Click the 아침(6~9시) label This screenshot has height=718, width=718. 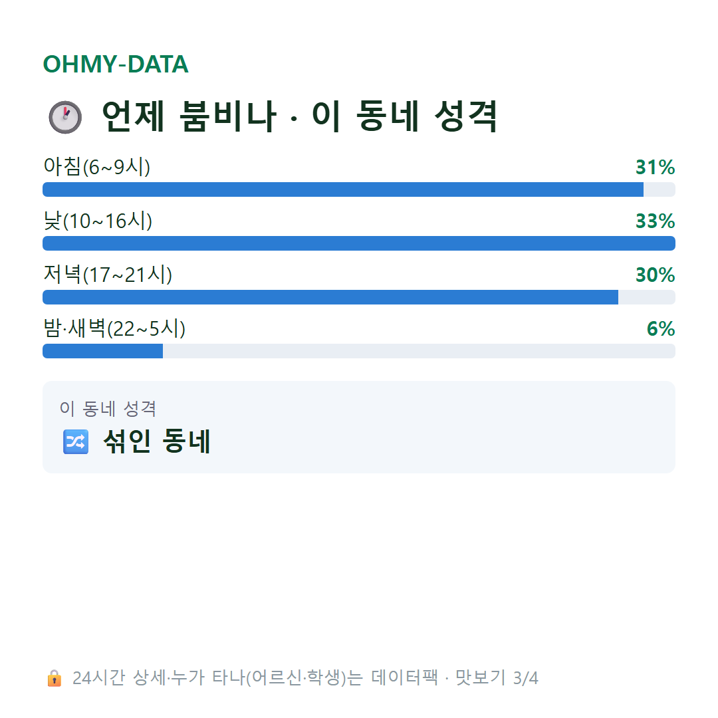coord(96,167)
